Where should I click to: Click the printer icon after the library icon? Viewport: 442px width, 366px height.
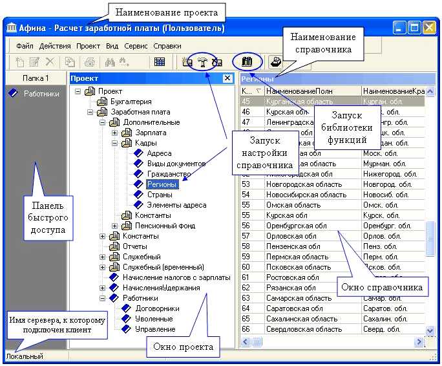275,62
